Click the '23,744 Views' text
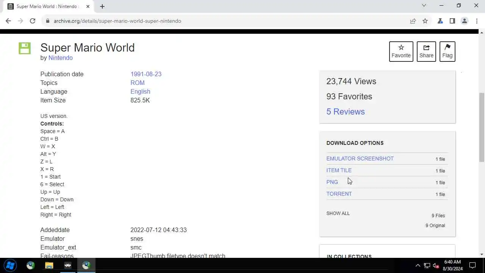This screenshot has height=273, width=485. point(351,81)
